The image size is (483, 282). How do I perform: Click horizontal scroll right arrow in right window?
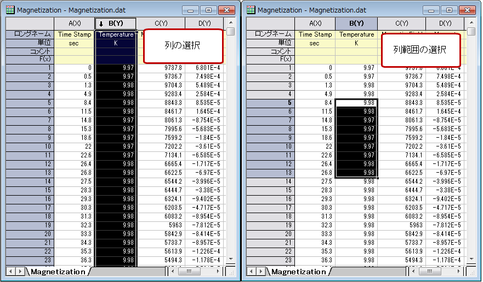tap(458, 271)
